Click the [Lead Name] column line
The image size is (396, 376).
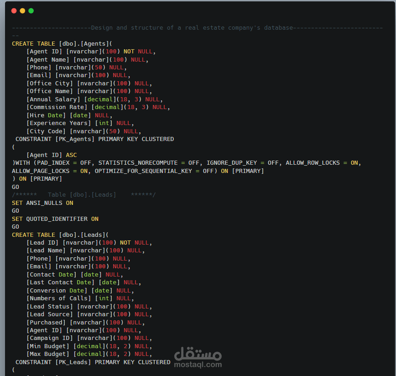[86, 251]
